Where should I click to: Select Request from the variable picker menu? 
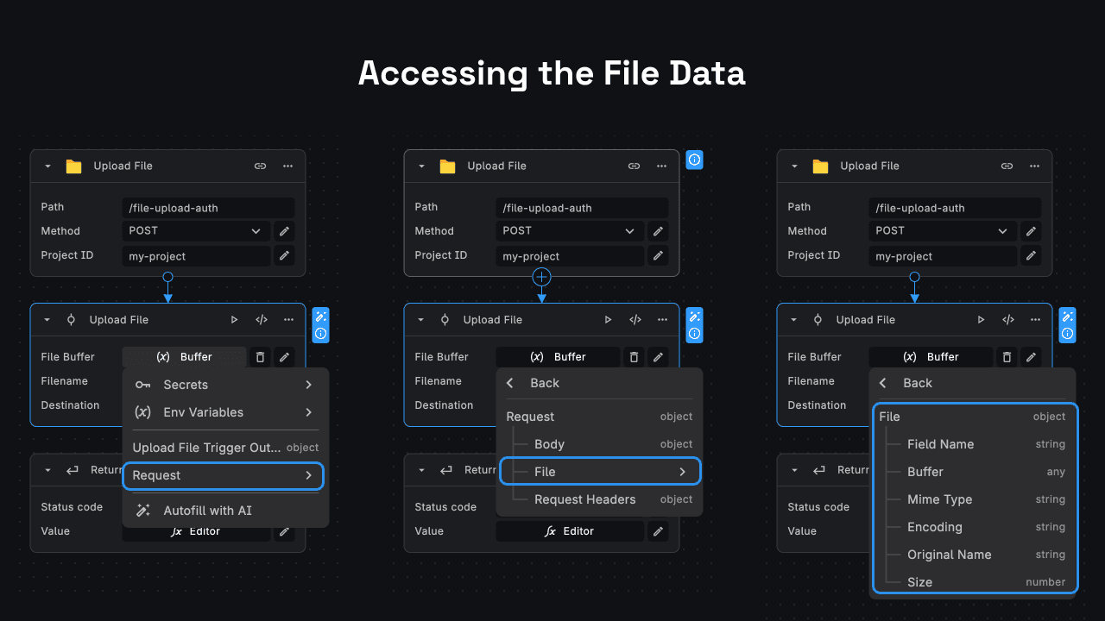pyautogui.click(x=223, y=475)
